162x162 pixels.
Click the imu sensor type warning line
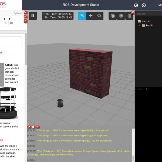67,136
